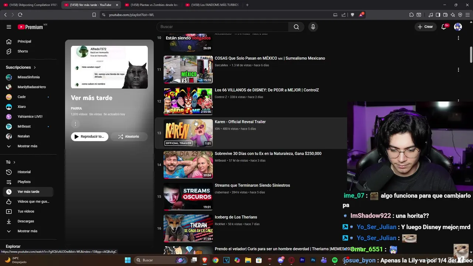
Task: Open the Yahiamice LIVE! subscription channel
Action: coord(29,116)
